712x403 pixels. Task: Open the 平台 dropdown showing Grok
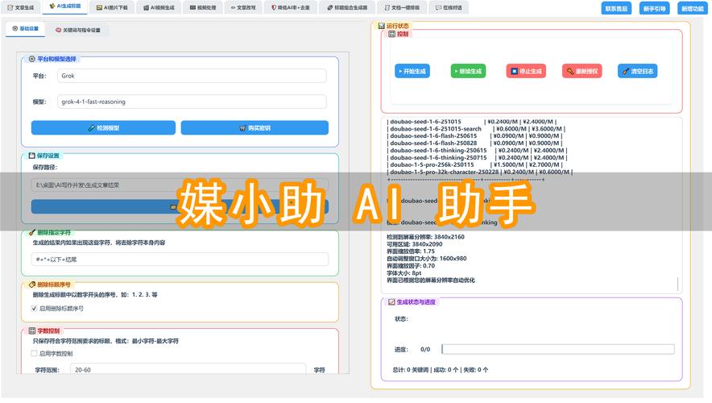tap(192, 76)
